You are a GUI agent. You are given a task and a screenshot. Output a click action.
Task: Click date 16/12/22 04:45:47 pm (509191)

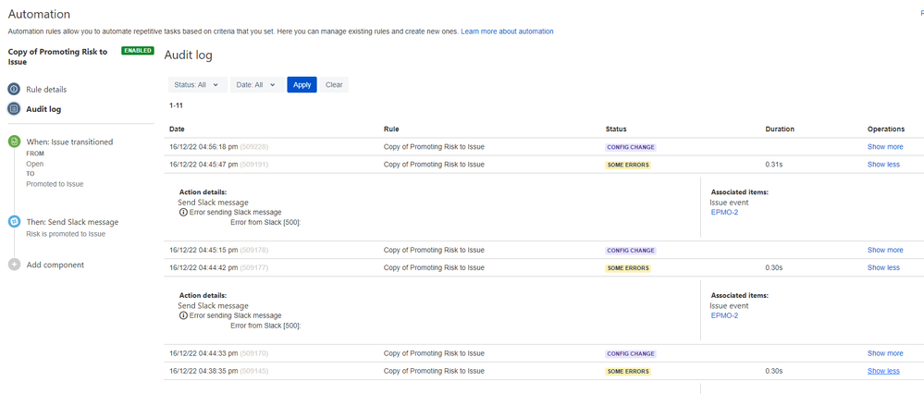(x=218, y=165)
